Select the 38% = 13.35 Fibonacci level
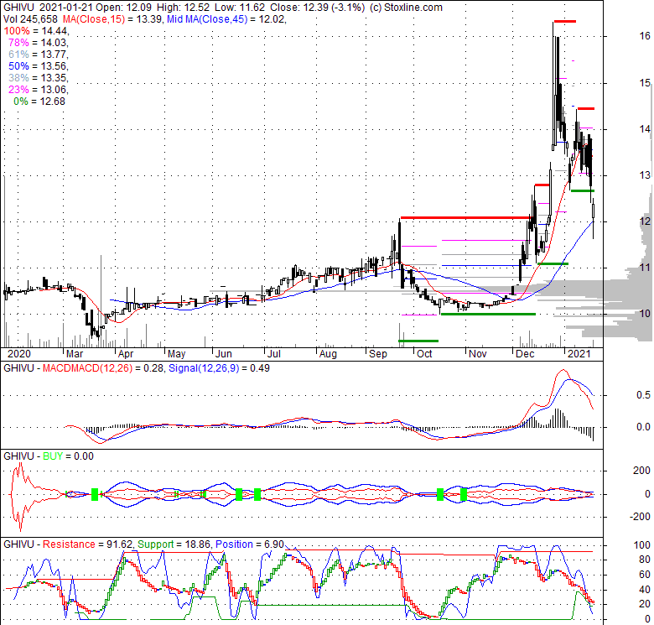654x625 pixels. 38,78
